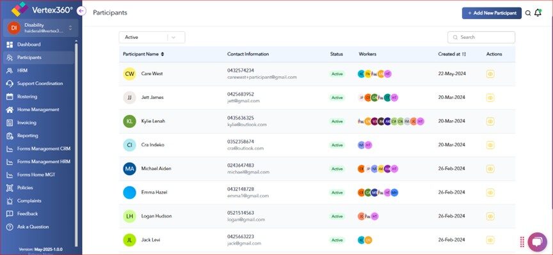This screenshot has height=255, width=553.
Task: Click participant name Logan Hudson
Action: click(x=157, y=216)
